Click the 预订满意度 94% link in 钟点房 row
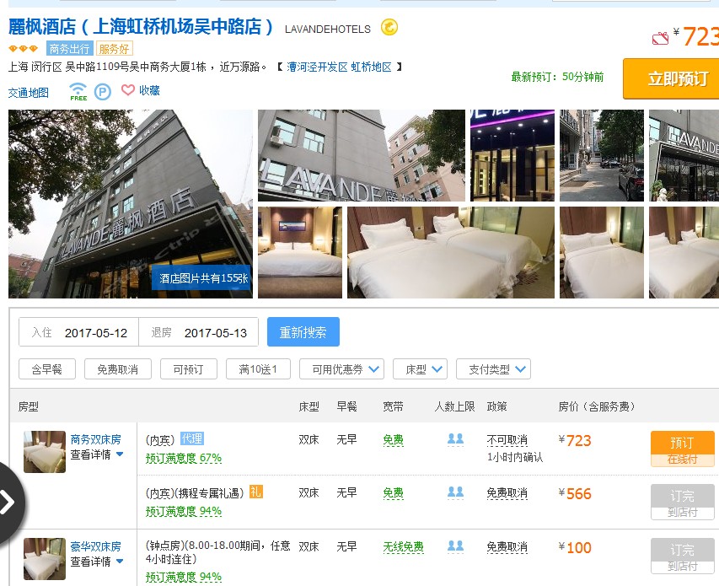 tap(184, 577)
